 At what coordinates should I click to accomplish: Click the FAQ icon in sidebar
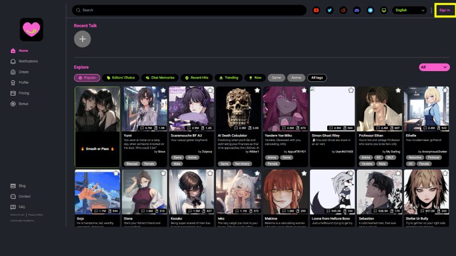click(x=13, y=207)
